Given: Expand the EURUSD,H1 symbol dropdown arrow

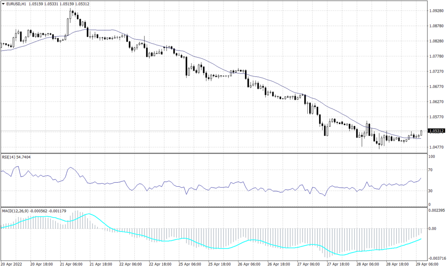Looking at the screenshot, I should 3,3.
